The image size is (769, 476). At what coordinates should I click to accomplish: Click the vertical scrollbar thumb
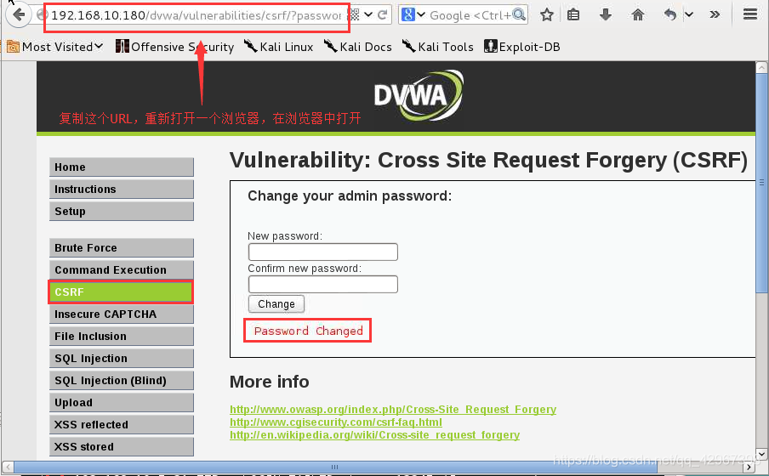tap(761, 183)
